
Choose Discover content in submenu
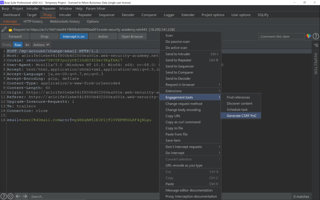pyautogui.click(x=241, y=103)
